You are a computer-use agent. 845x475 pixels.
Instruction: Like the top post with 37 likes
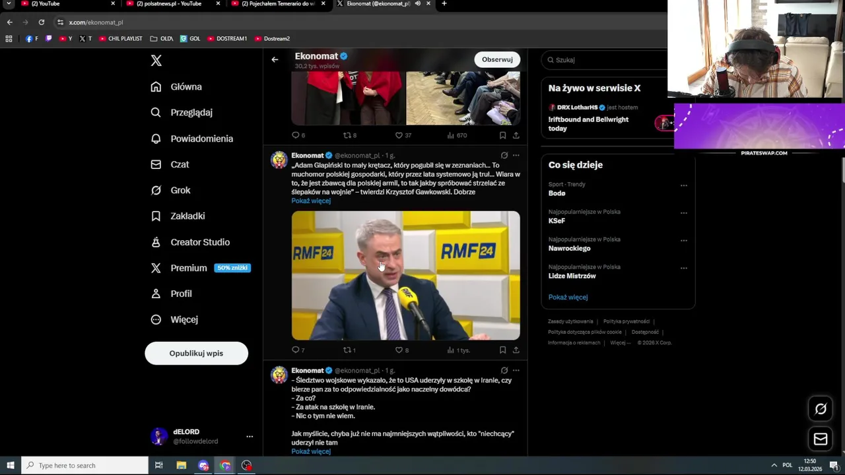(x=403, y=135)
